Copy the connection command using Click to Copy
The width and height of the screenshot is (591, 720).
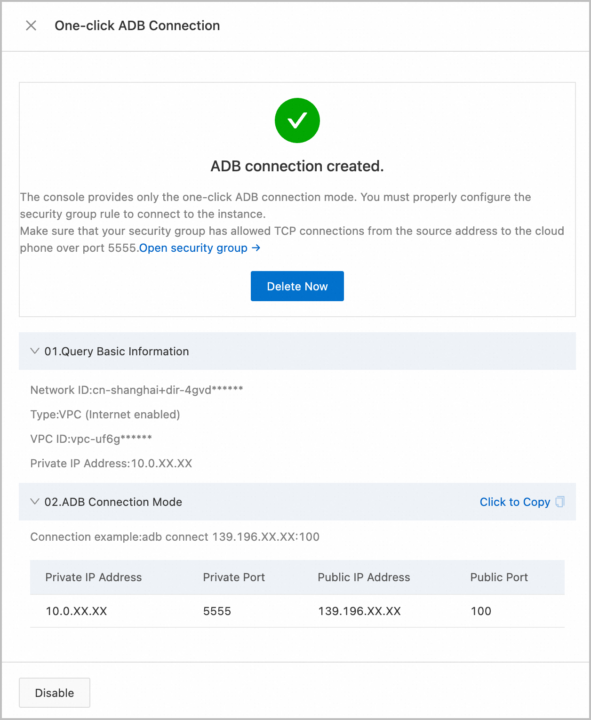(515, 502)
